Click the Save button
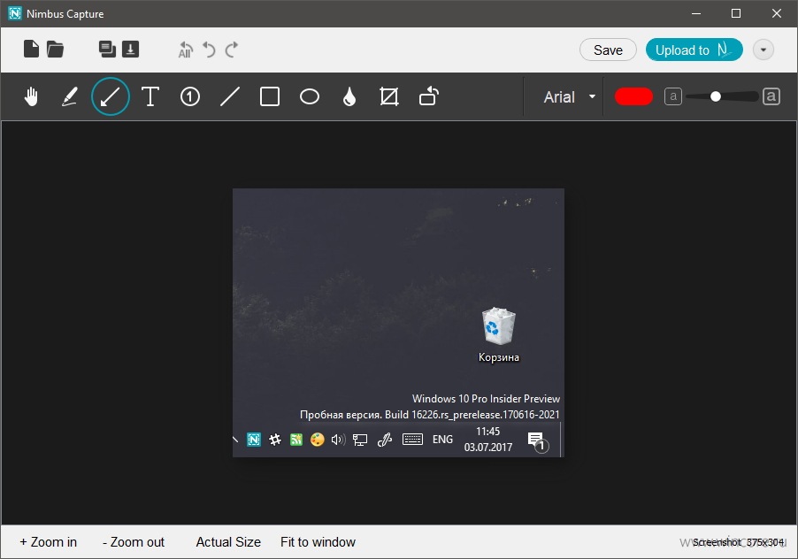The width and height of the screenshot is (798, 559). pos(608,50)
